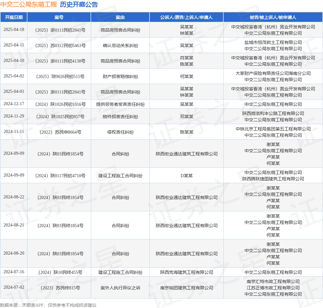Click defendant 江苏正博市政工程有限公司
Screen dimensions: 323x308
(x=273, y=288)
